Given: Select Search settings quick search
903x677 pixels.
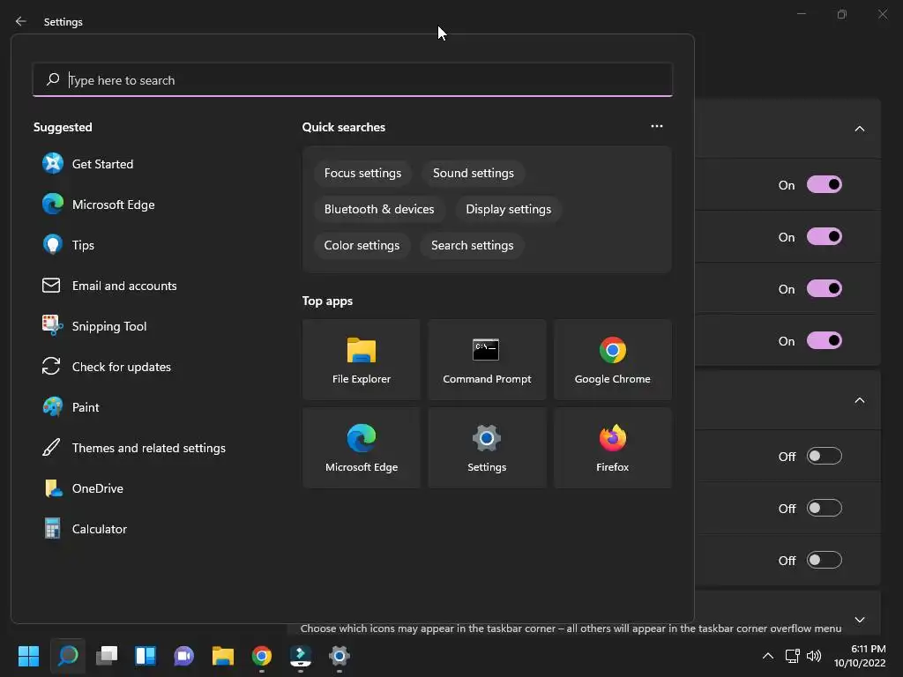Looking at the screenshot, I should pos(473,246).
